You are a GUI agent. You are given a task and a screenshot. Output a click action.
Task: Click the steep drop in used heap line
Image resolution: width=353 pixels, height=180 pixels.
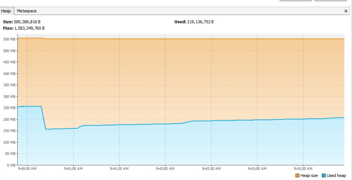43,118
